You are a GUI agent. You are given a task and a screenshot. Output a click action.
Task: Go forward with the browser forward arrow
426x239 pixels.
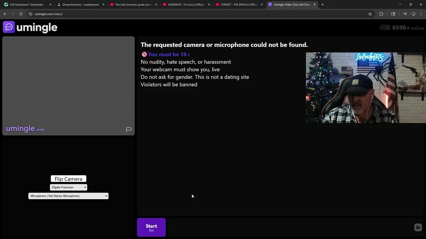(x=13, y=14)
